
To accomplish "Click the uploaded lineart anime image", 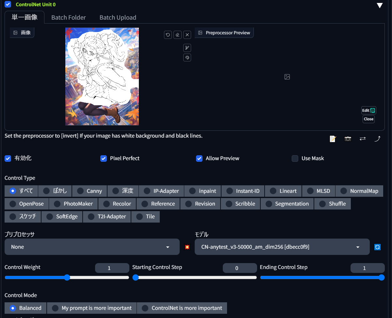I will pyautogui.click(x=102, y=76).
